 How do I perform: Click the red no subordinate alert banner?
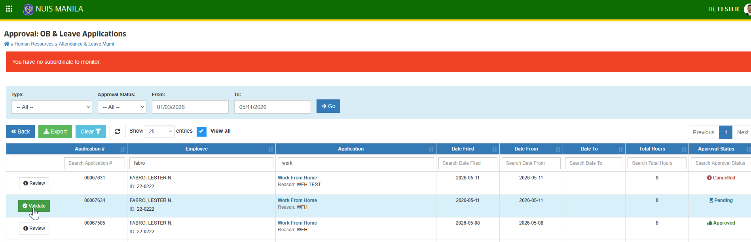378,62
